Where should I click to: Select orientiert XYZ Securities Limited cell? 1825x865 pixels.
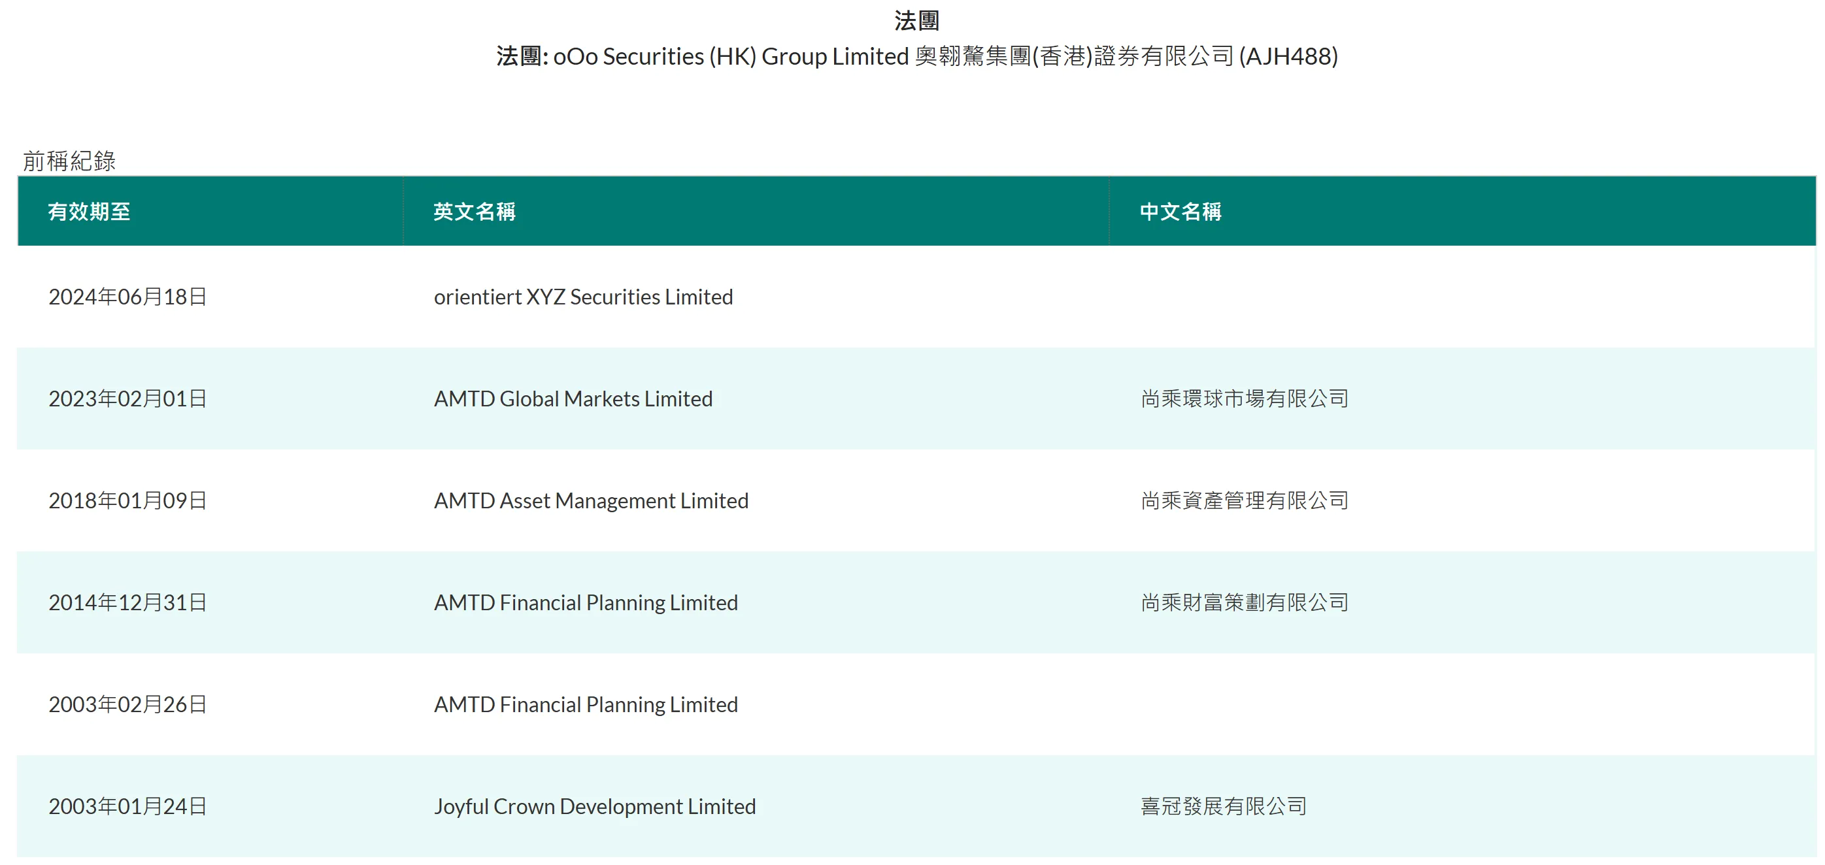583,297
